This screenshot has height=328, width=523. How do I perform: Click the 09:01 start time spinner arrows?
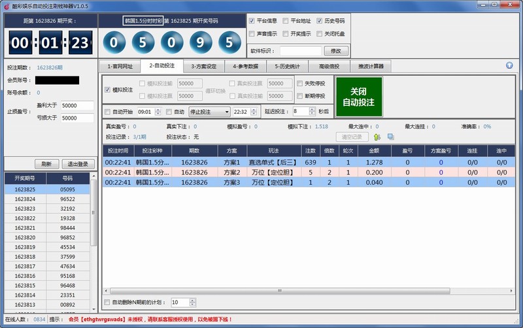tap(157, 112)
